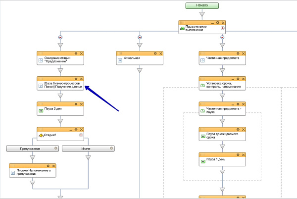Open settings gear of Стадия? block
Image resolution: width=297 pixels, height=199 pixels.
click(76, 129)
